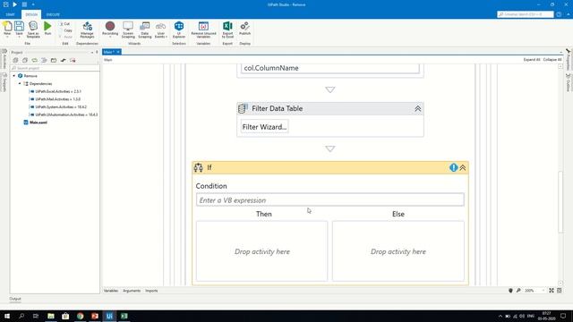Switch to the Start ribbon tab
573x322 pixels.
(x=10, y=14)
